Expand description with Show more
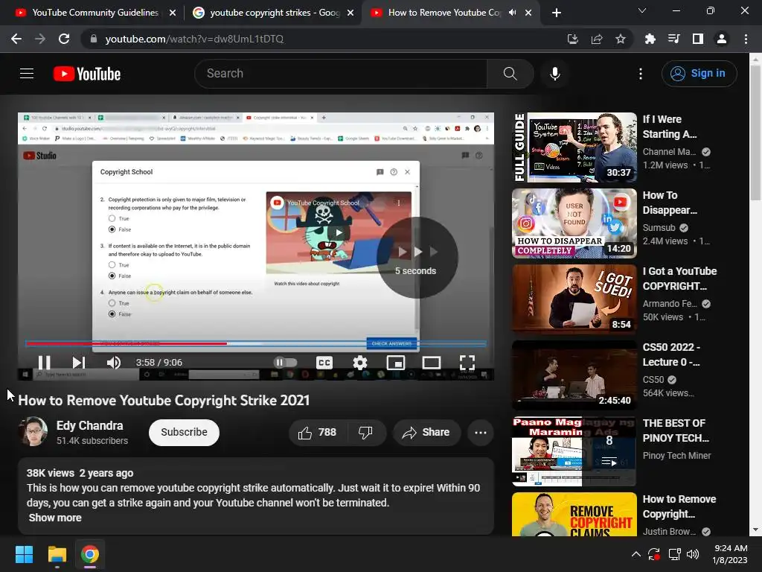The image size is (762, 572). point(55,518)
